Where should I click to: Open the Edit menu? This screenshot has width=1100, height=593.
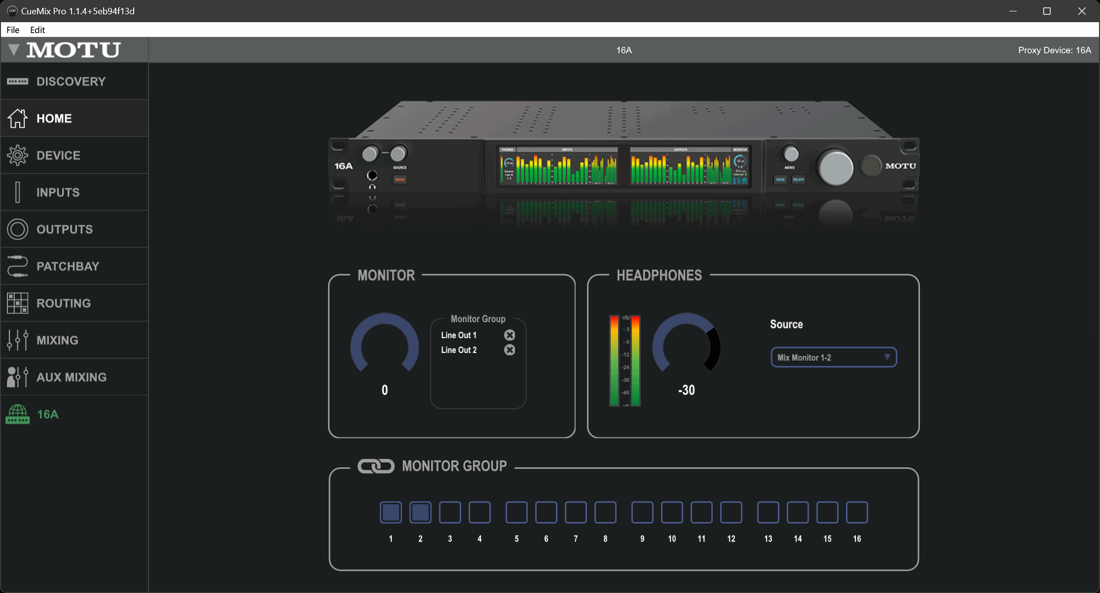[37, 30]
